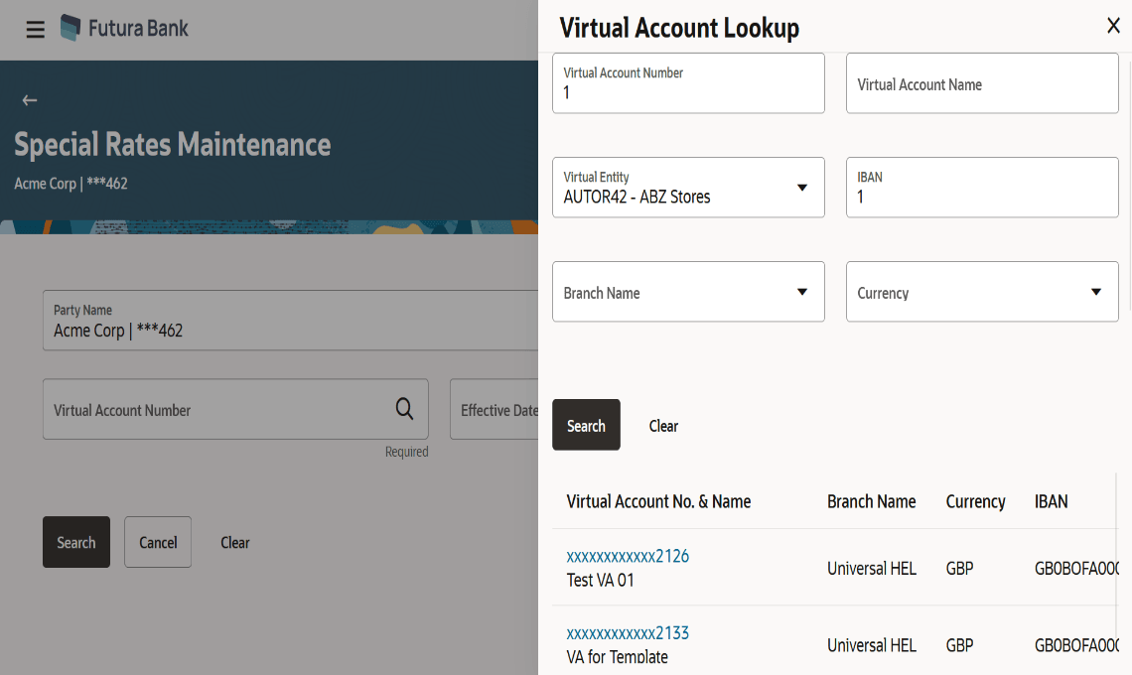1132x675 pixels.
Task: Clear the lookup panel filters
Action: click(663, 426)
